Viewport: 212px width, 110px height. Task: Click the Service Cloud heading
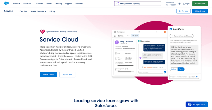tap(59, 40)
